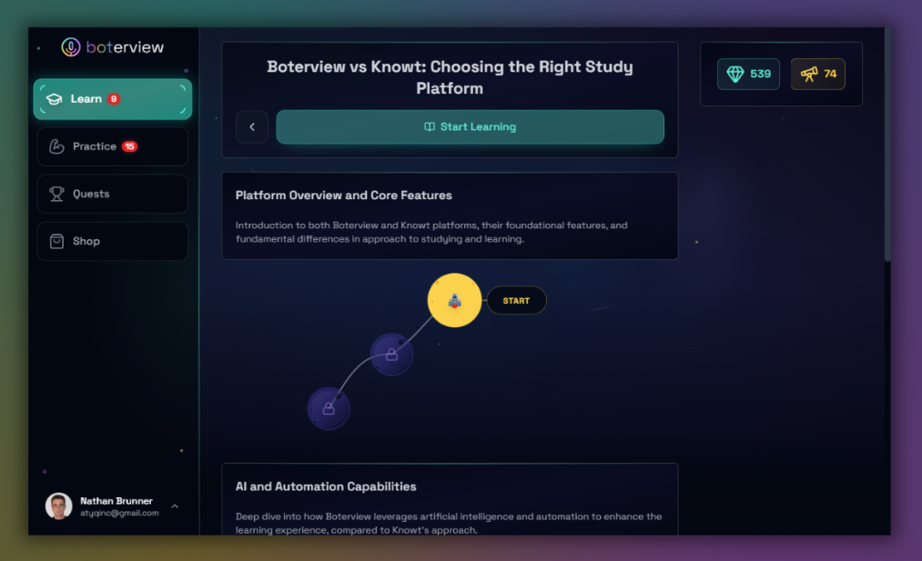The width and height of the screenshot is (922, 561).
Task: Click the Quests trophy icon
Action: [56, 194]
